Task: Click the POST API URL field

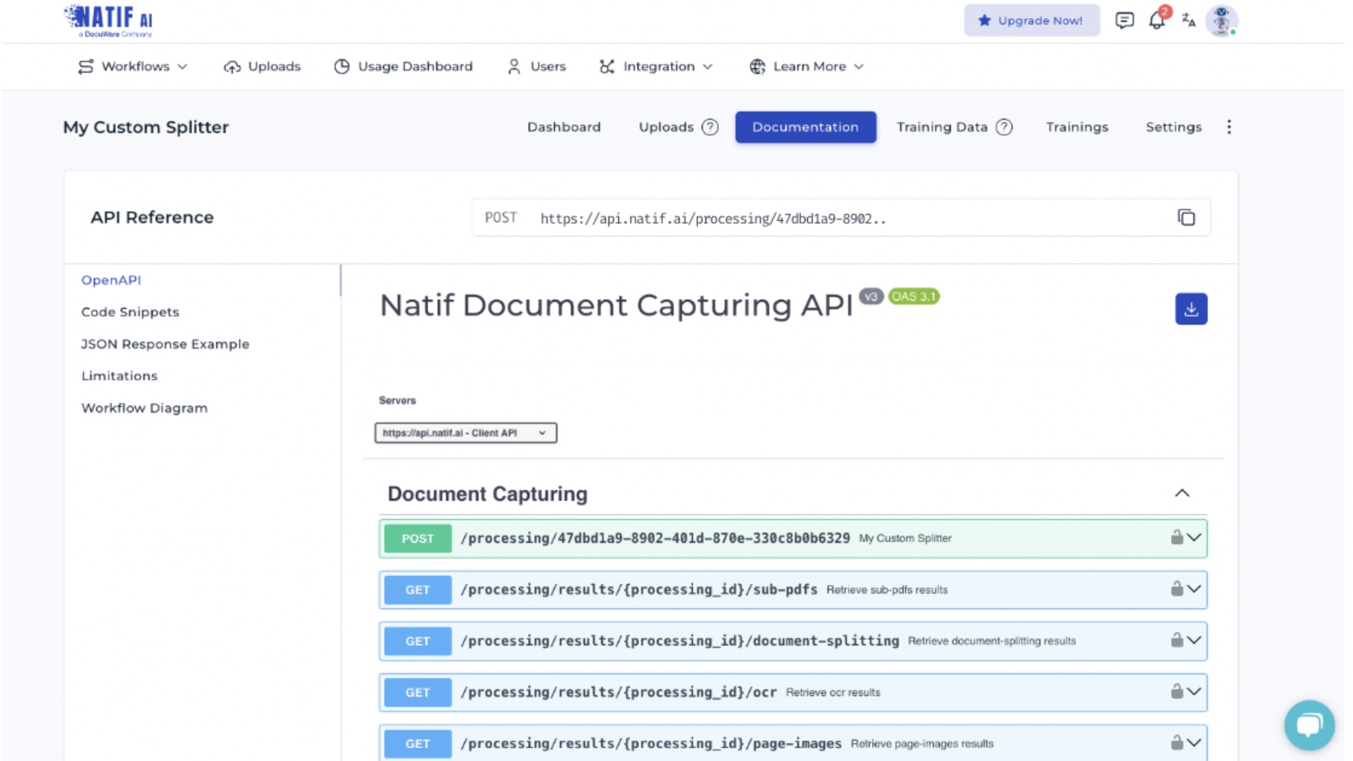Action: coord(841,217)
